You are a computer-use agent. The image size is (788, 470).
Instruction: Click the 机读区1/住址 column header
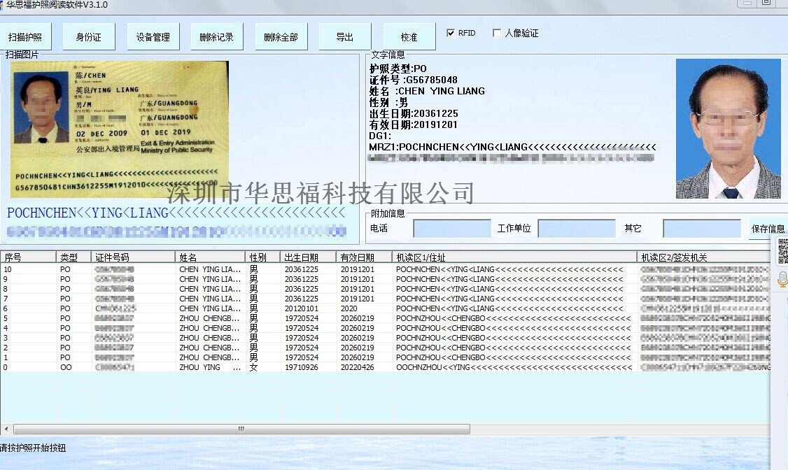(x=514, y=257)
